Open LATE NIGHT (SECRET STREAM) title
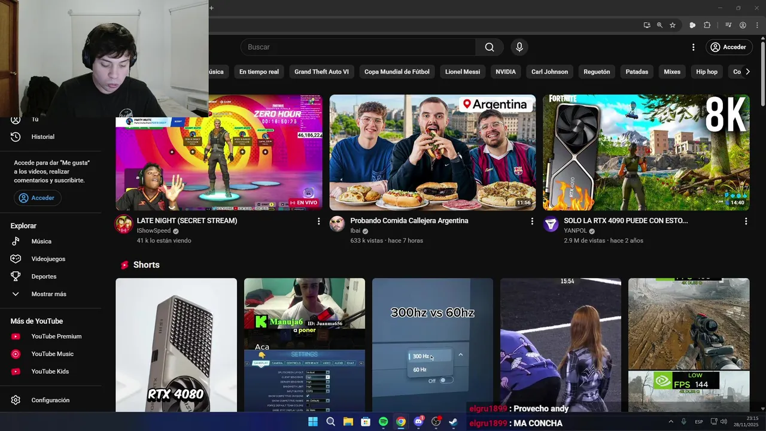Viewport: 766px width, 431px height. coord(187,221)
